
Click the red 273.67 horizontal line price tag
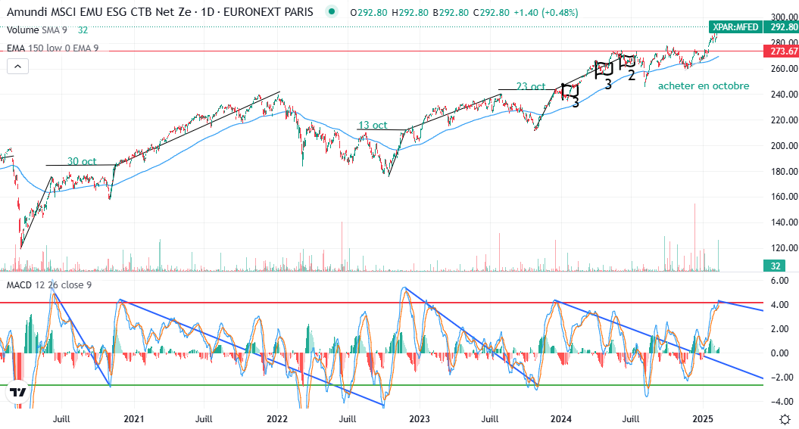781,51
